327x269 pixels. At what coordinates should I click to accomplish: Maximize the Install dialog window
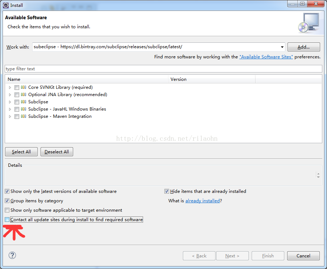tap(302, 4)
